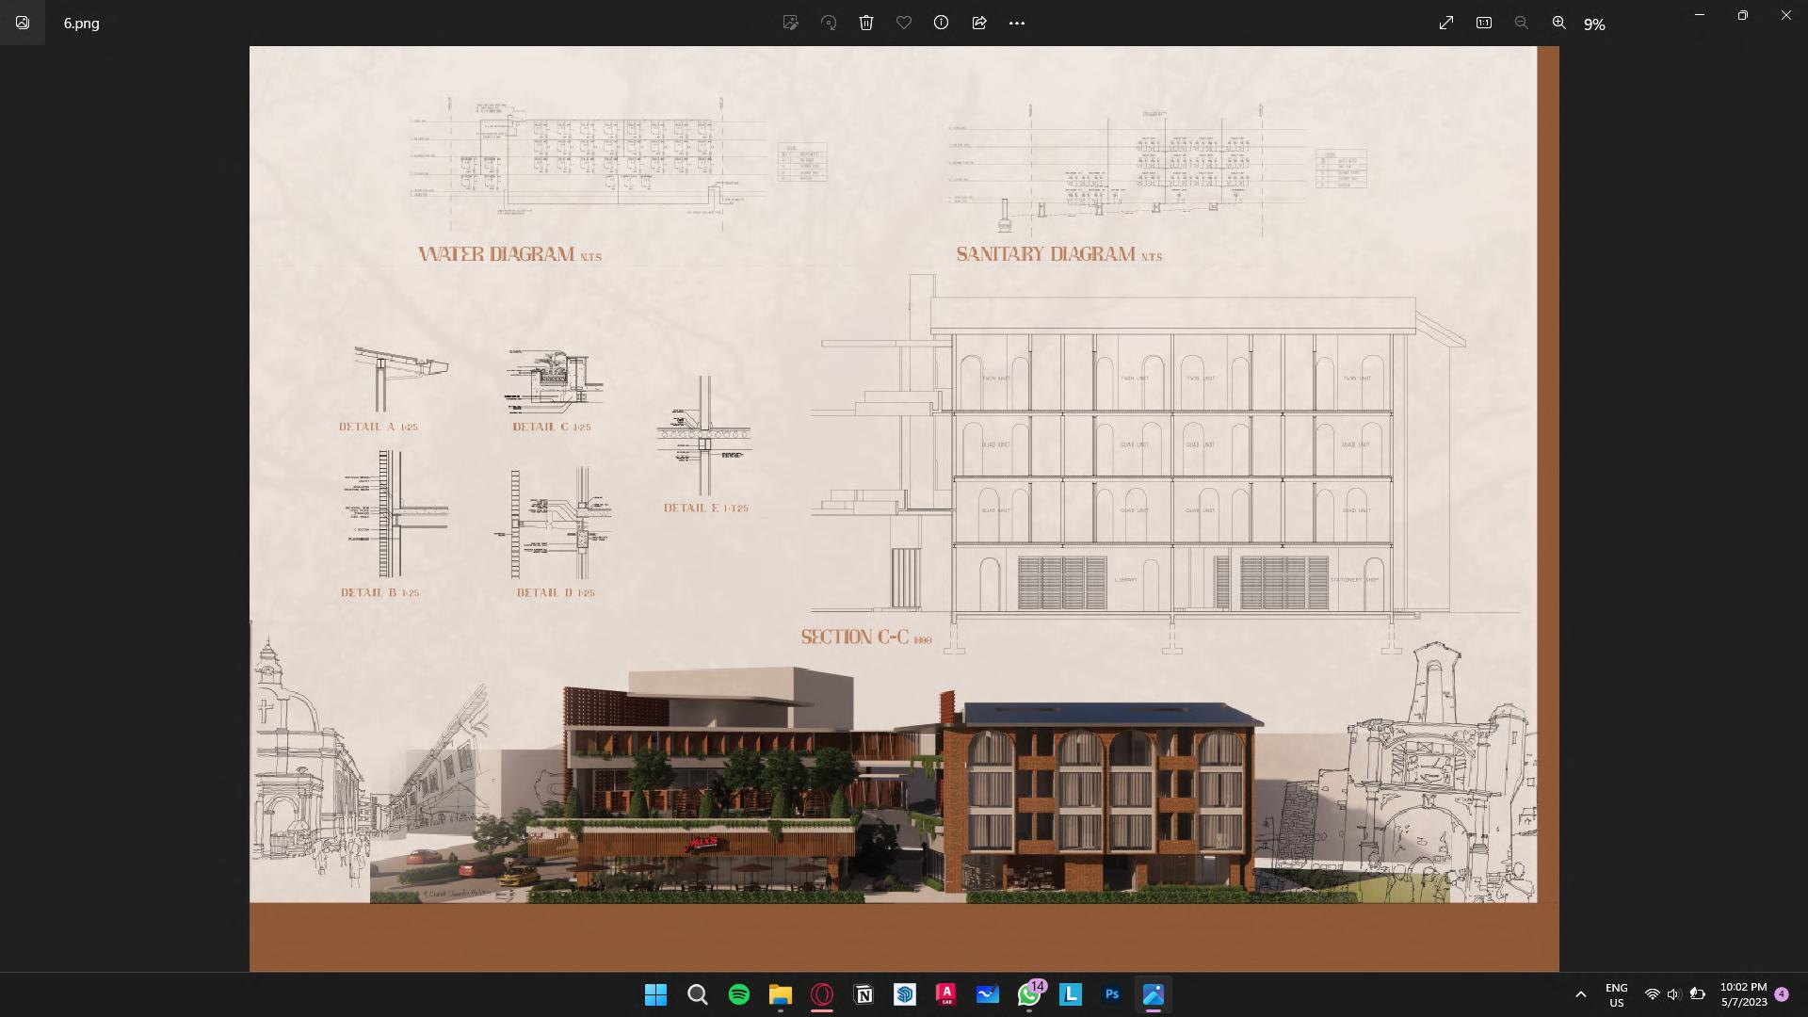The width and height of the screenshot is (1808, 1017).
Task: Mark image as favorite with heart
Action: pos(904,23)
